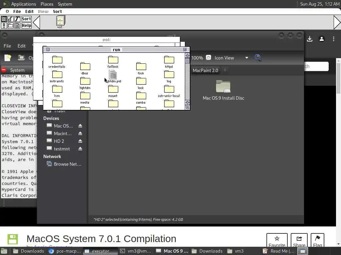Select the file cabinet toolbar icon
Image resolution: width=341 pixels, height=255 pixels.
(x=4, y=19)
